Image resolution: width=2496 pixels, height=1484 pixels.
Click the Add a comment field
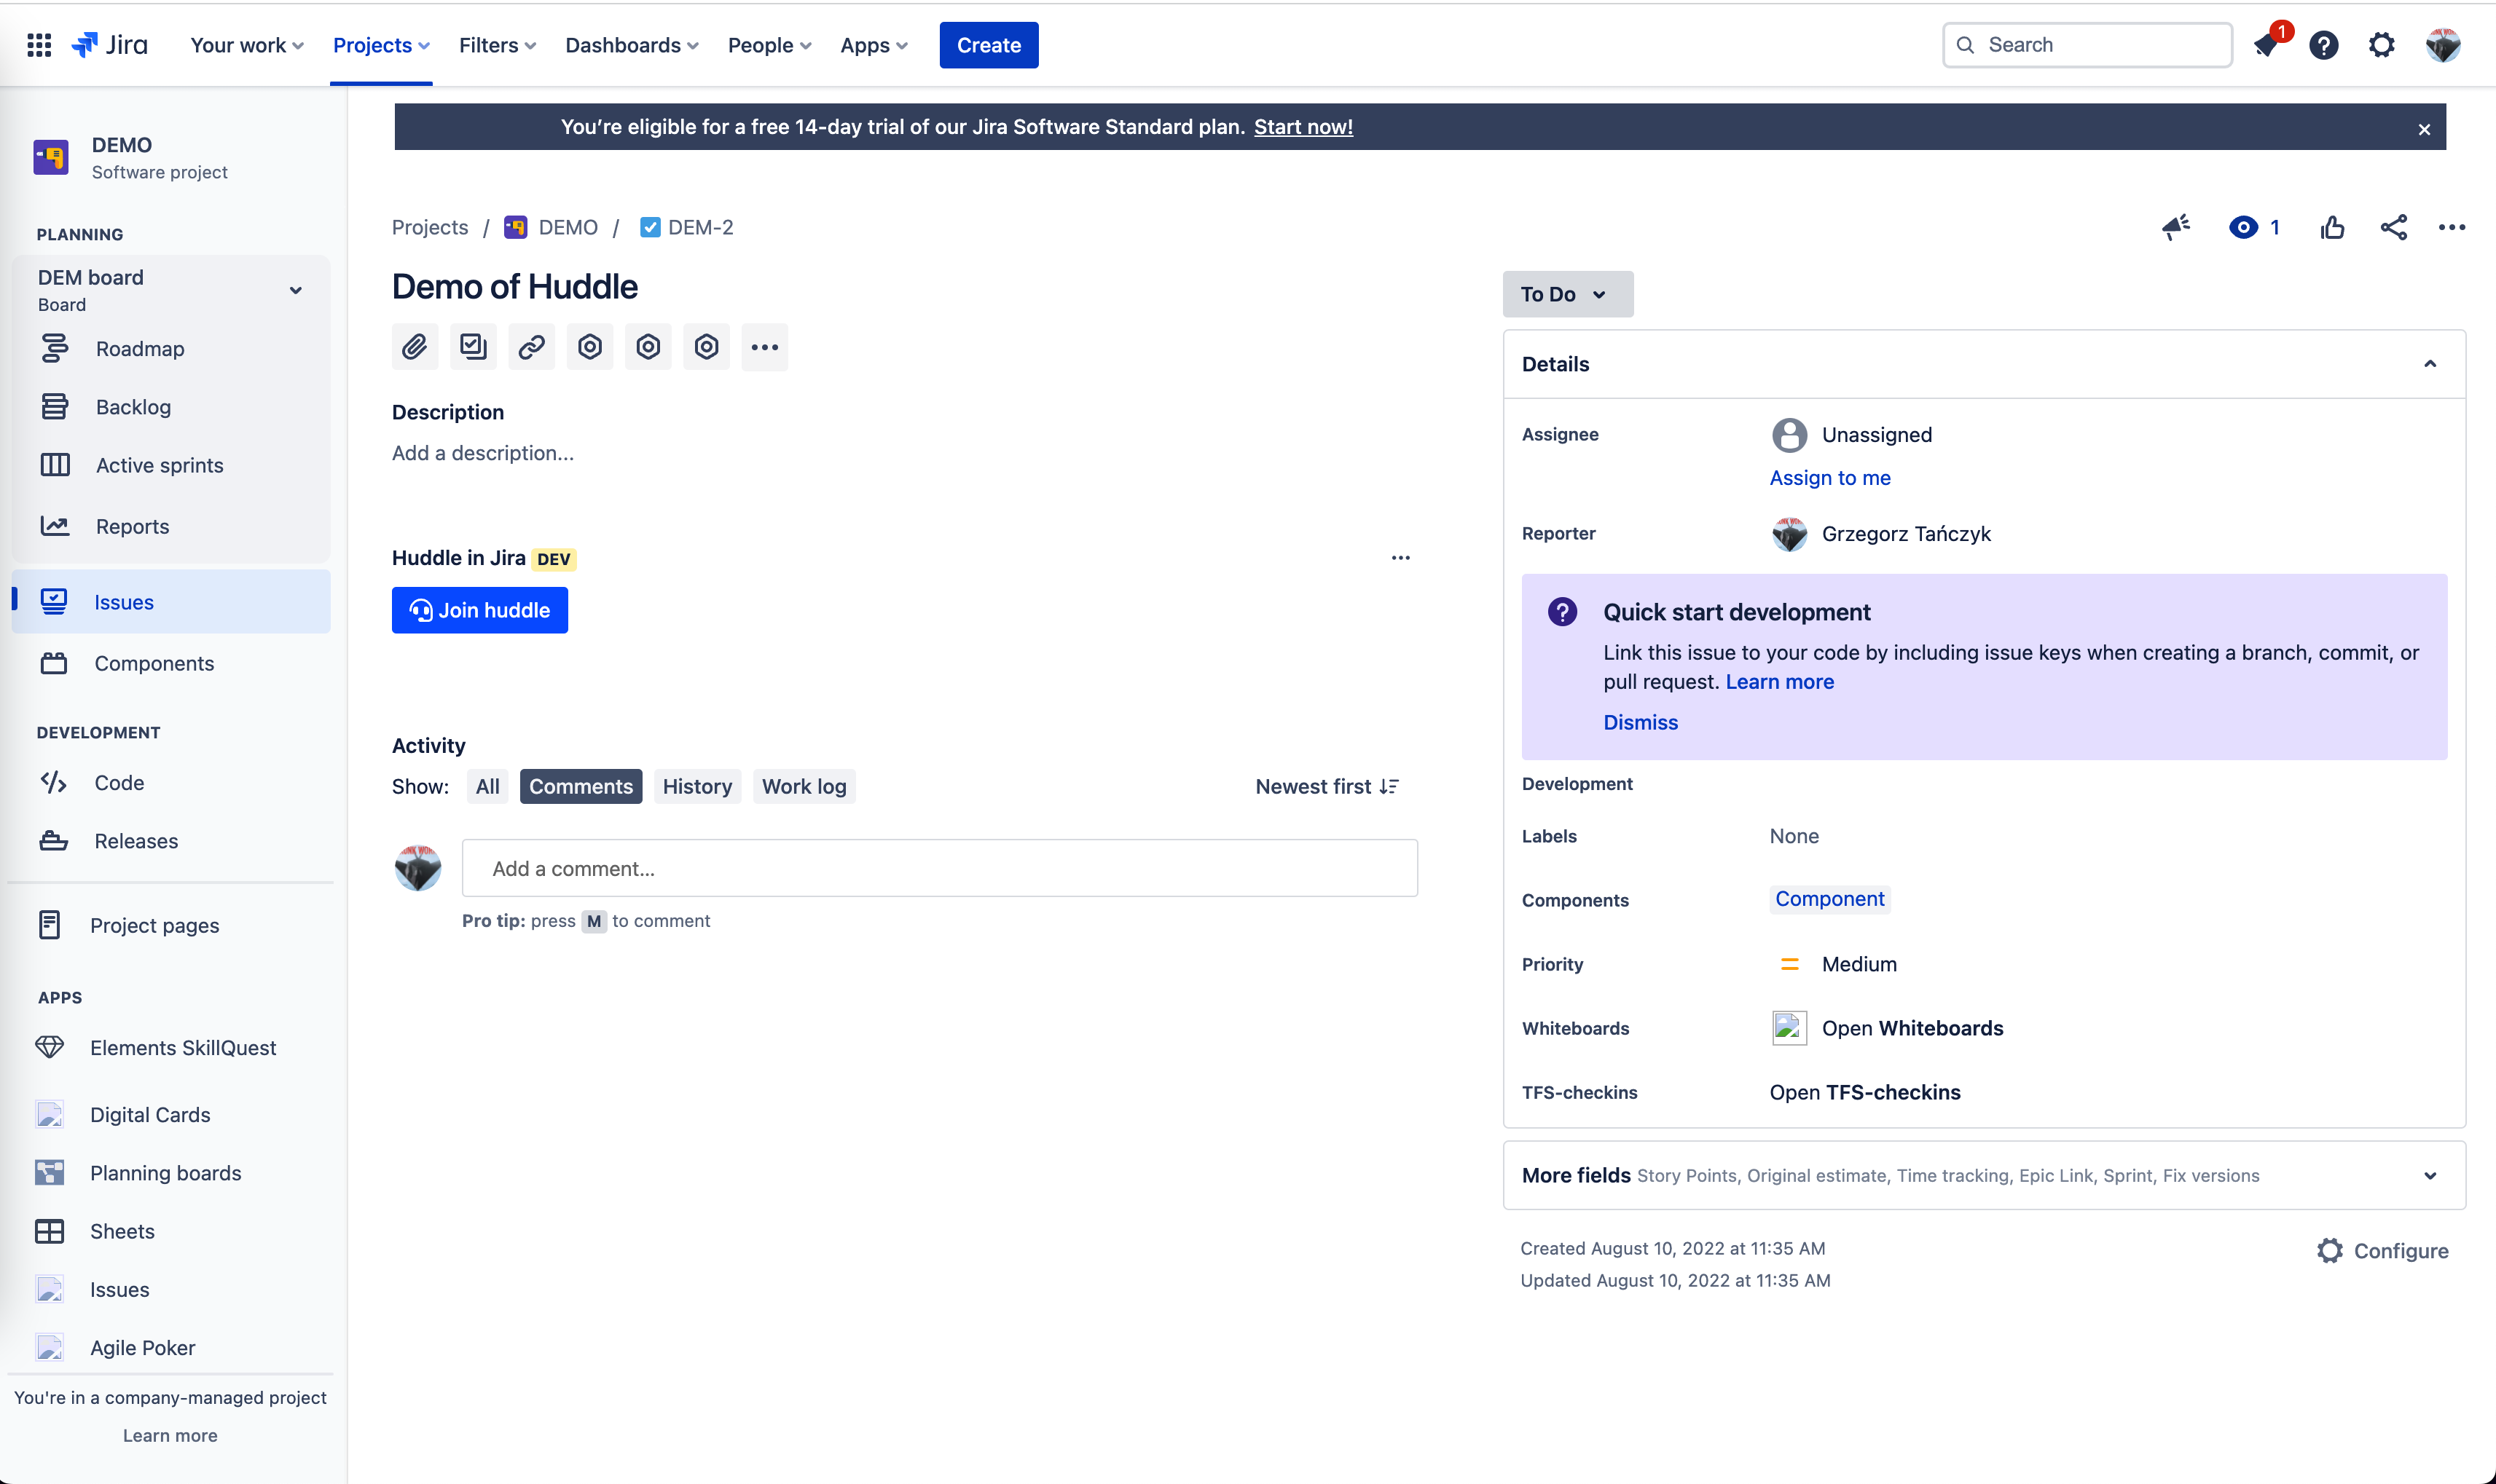[x=938, y=868]
